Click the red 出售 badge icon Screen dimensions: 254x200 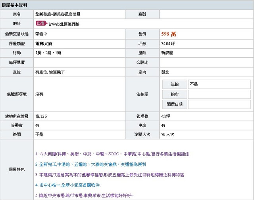(40, 23)
